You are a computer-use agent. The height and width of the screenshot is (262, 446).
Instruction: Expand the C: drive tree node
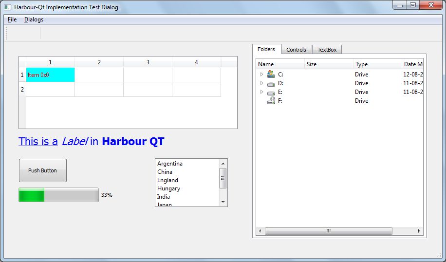(261, 75)
